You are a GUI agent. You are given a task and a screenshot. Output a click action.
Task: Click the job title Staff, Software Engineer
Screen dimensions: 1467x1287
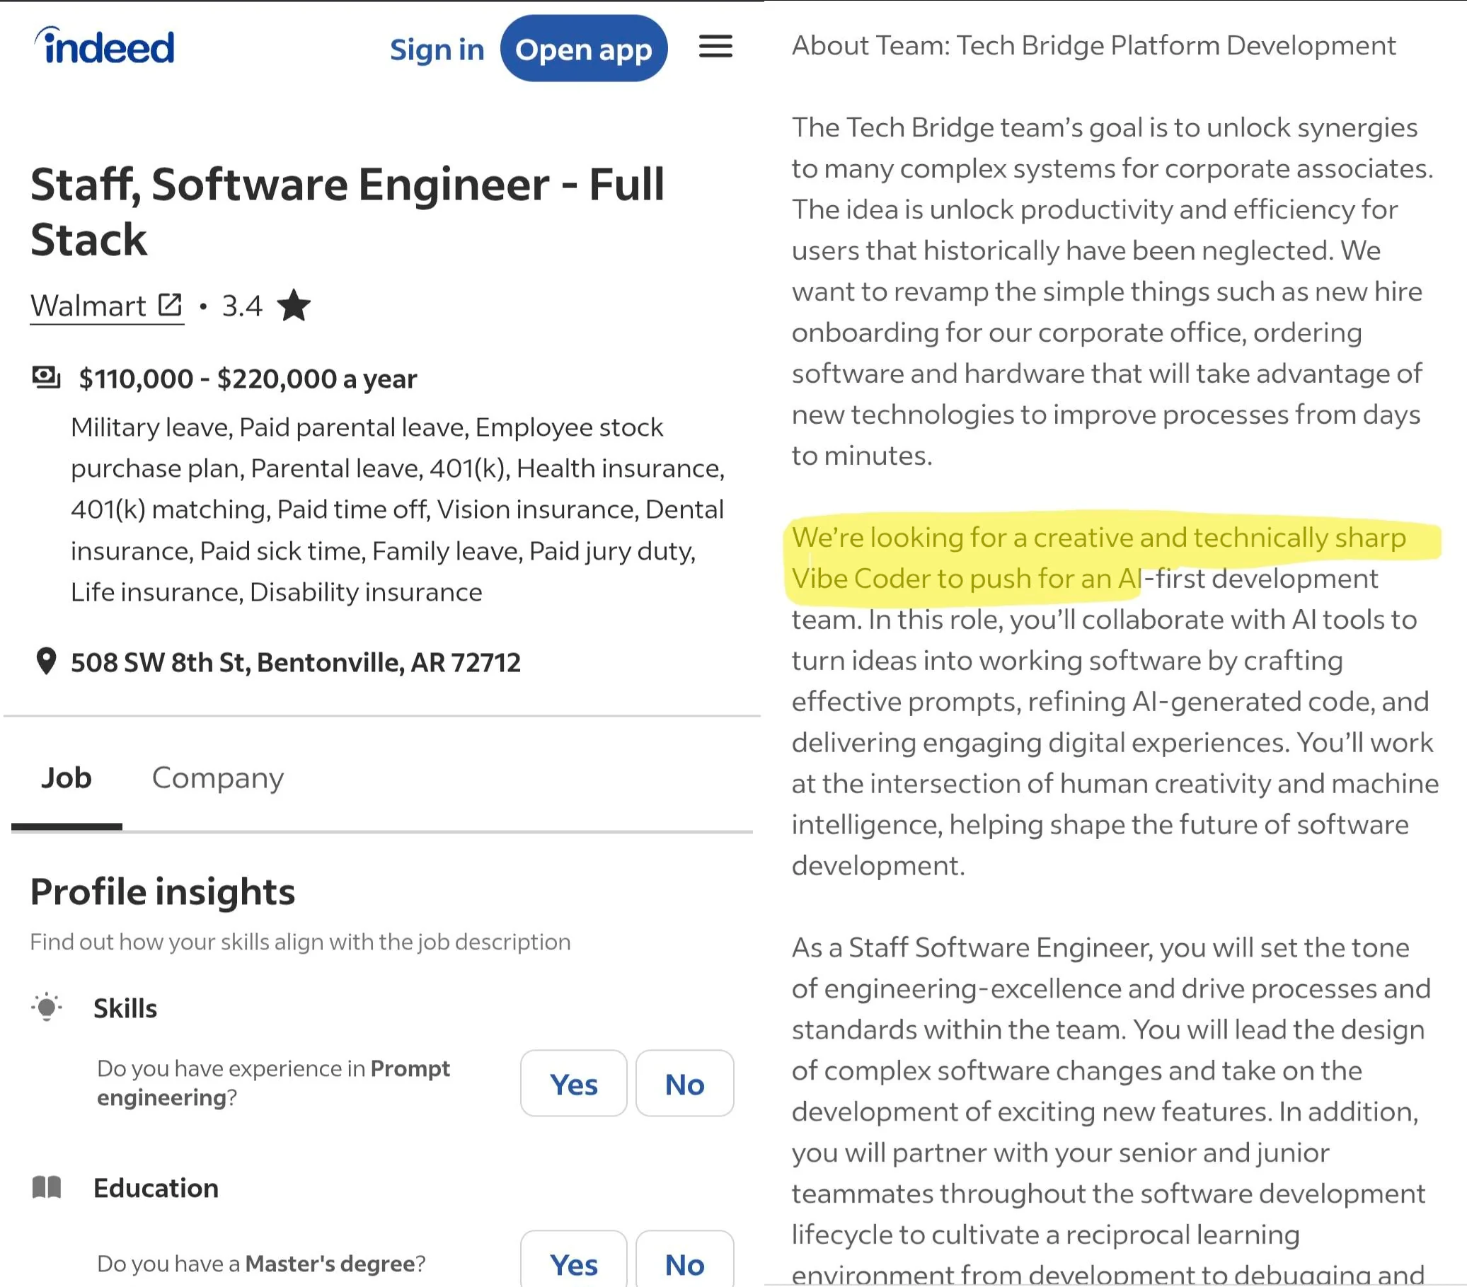coord(347,212)
